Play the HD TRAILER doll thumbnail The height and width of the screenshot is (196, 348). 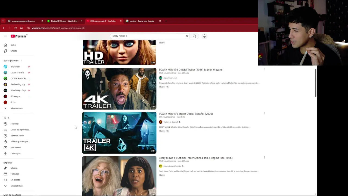tap(119, 53)
